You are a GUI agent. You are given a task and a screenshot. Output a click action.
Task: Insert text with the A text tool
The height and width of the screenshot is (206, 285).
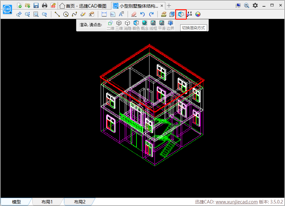[x=121, y=14]
